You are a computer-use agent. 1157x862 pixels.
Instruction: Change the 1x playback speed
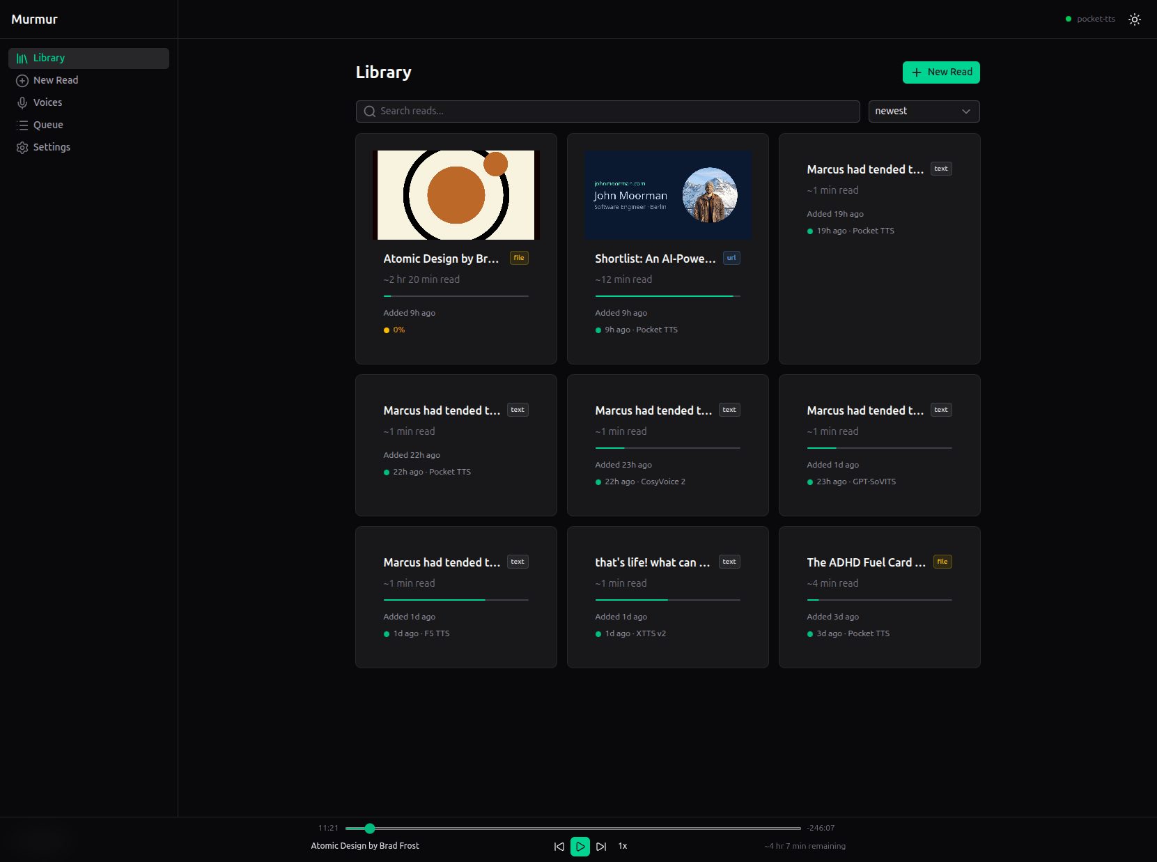(x=623, y=846)
